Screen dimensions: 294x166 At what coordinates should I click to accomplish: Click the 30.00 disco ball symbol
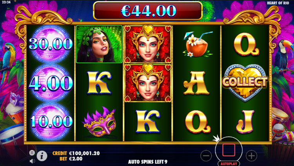pyautogui.click(x=51, y=44)
